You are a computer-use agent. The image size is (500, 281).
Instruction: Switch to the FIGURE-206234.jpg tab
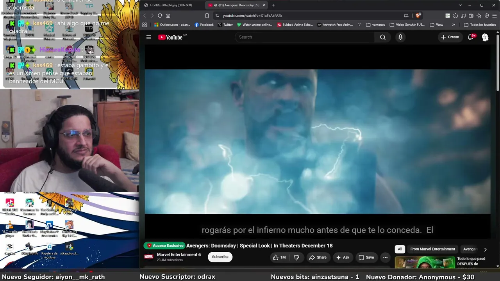[172, 5]
